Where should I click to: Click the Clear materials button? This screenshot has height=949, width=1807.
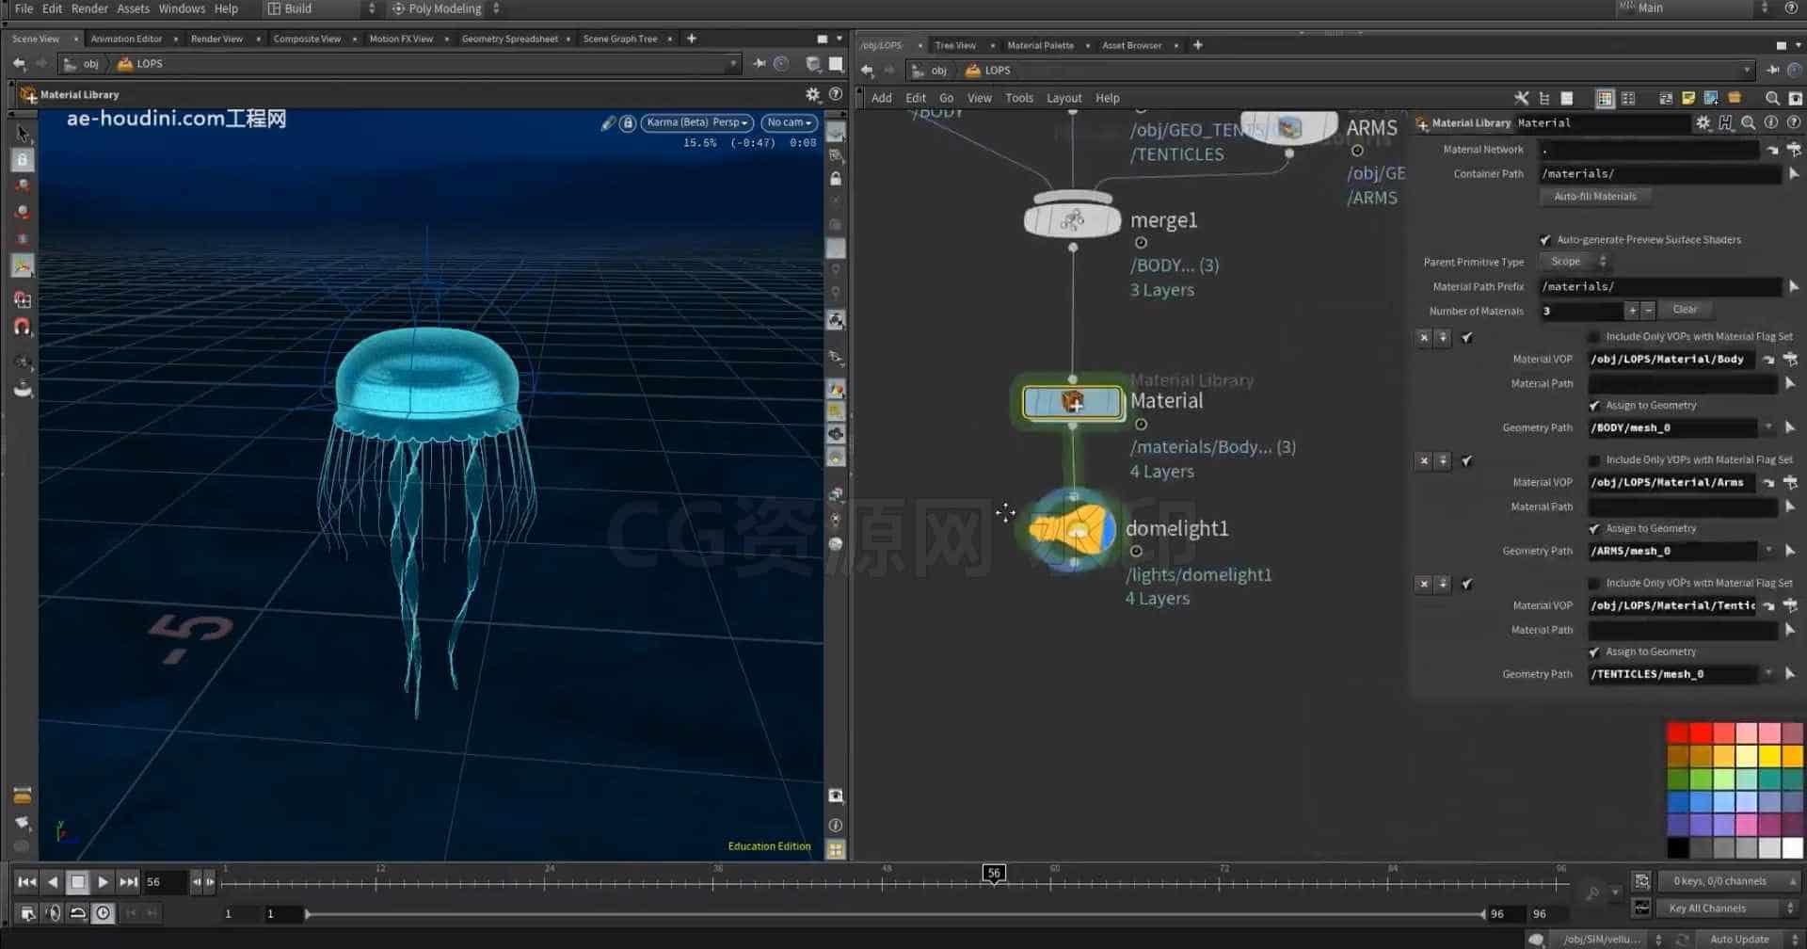click(x=1685, y=310)
